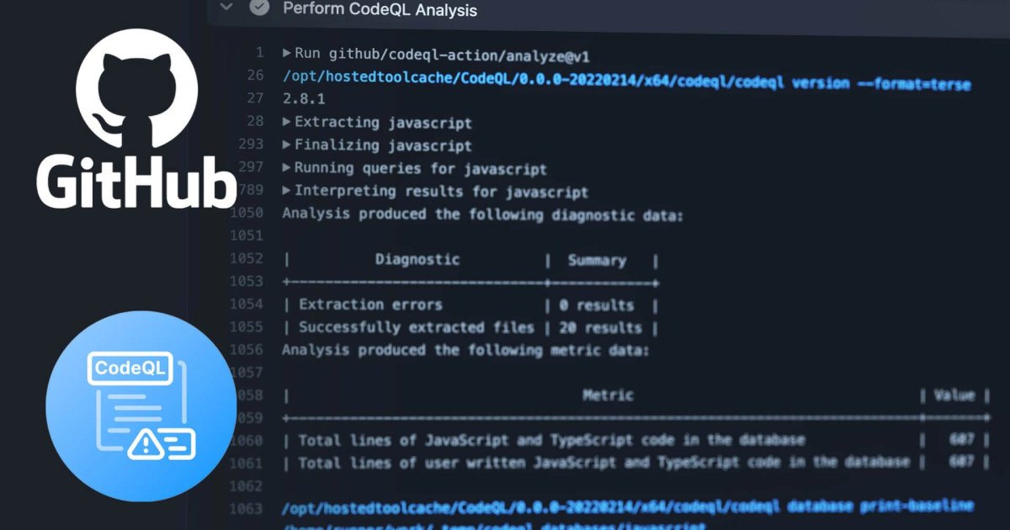Select log line number 1050
Viewport: 1010px width, 530px height.
(x=247, y=213)
